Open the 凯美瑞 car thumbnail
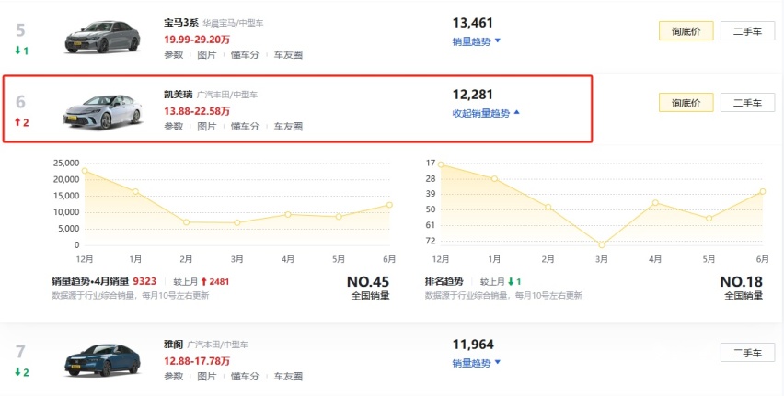The height and width of the screenshot is (396, 784). pyautogui.click(x=102, y=111)
